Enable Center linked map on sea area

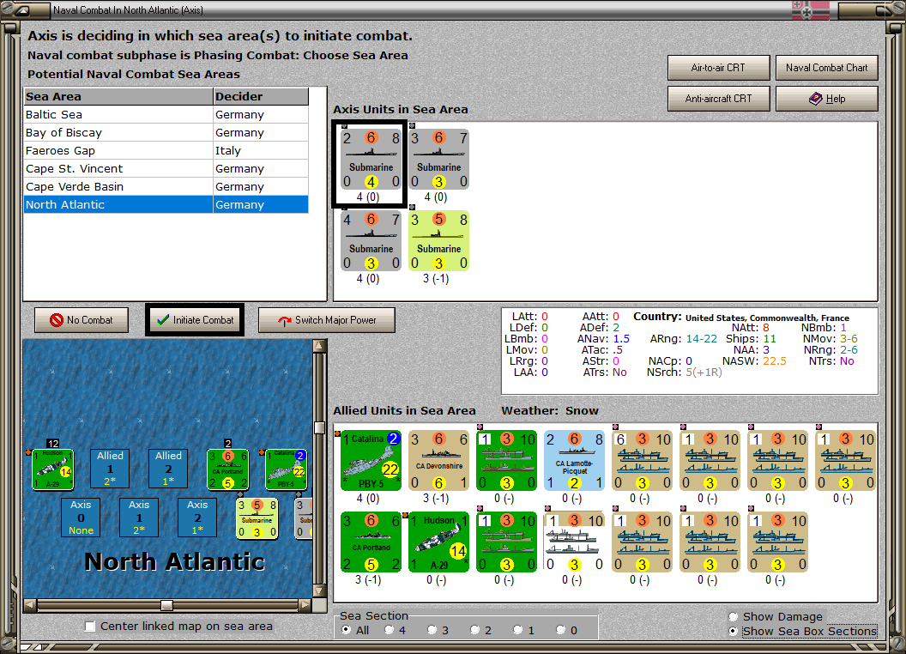coord(89,627)
